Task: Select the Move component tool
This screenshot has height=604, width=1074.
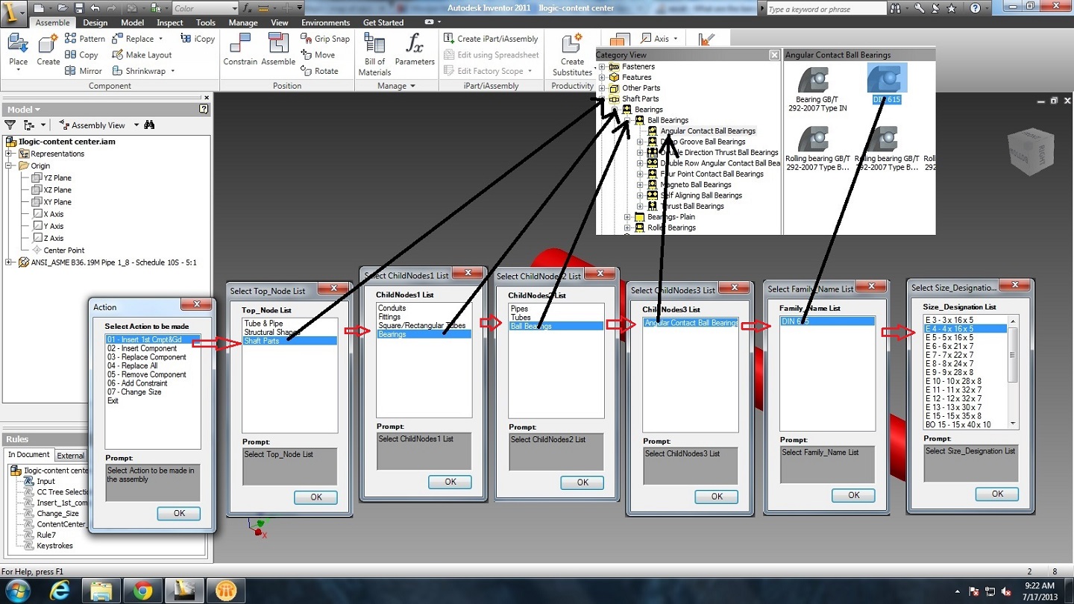Action: (318, 55)
